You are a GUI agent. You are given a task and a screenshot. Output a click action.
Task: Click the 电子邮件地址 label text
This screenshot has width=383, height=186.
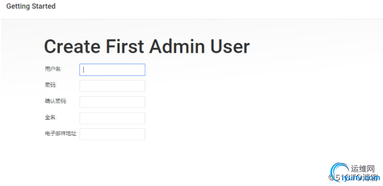pyautogui.click(x=61, y=133)
